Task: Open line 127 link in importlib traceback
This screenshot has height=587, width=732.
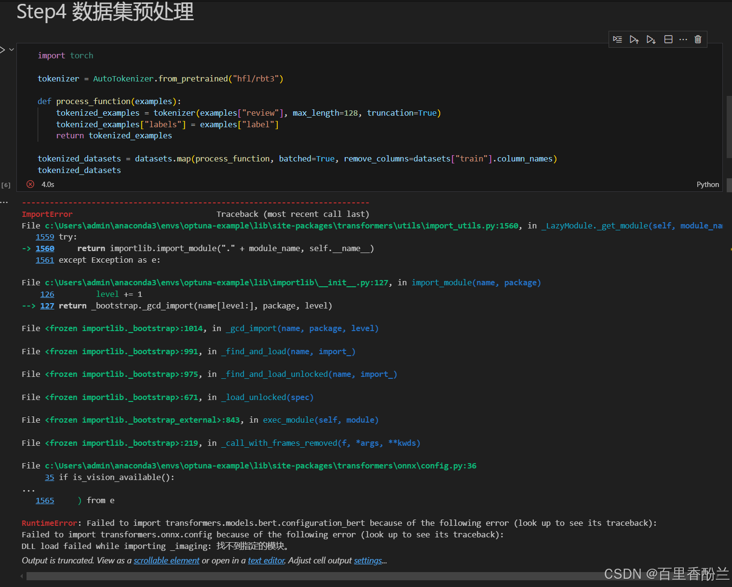Action: click(47, 306)
